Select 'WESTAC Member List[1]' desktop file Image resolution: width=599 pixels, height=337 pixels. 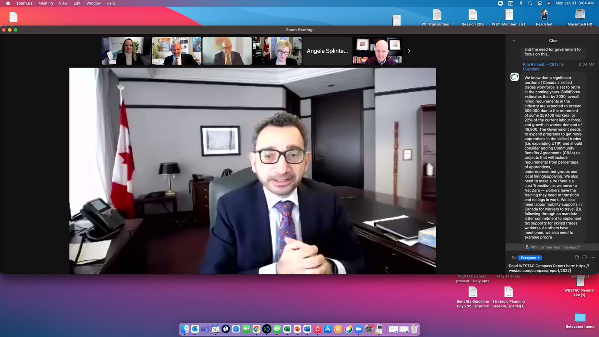(x=580, y=286)
